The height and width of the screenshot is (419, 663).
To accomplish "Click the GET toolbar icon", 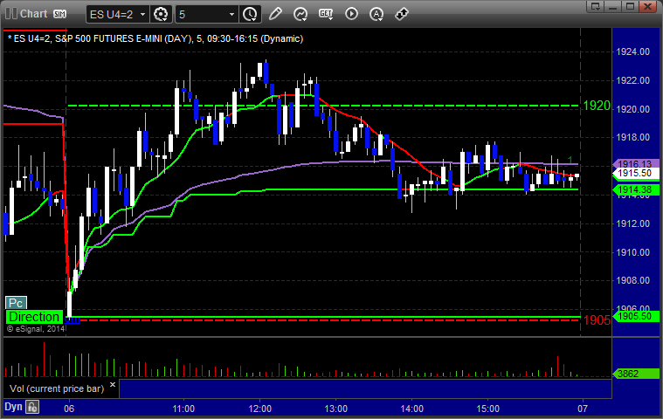I will pyautogui.click(x=326, y=14).
